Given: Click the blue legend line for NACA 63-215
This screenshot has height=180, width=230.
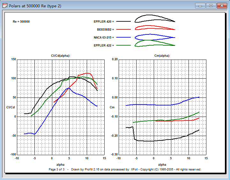Looking at the screenshot, I should click(123, 37).
